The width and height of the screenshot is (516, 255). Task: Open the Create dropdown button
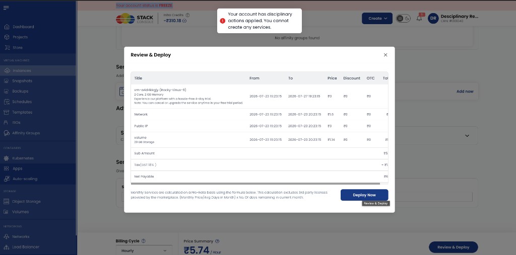tap(377, 19)
